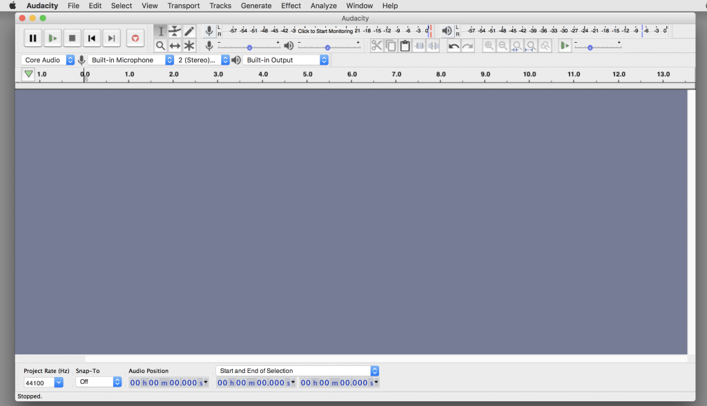
Task: Undo the last action with the Undo arrow
Action: click(454, 45)
